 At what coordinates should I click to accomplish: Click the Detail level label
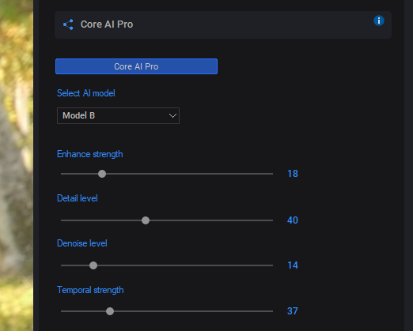(x=78, y=198)
